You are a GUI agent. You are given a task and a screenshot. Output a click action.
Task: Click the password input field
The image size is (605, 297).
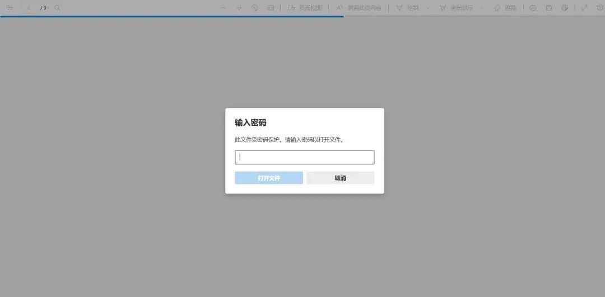click(304, 157)
